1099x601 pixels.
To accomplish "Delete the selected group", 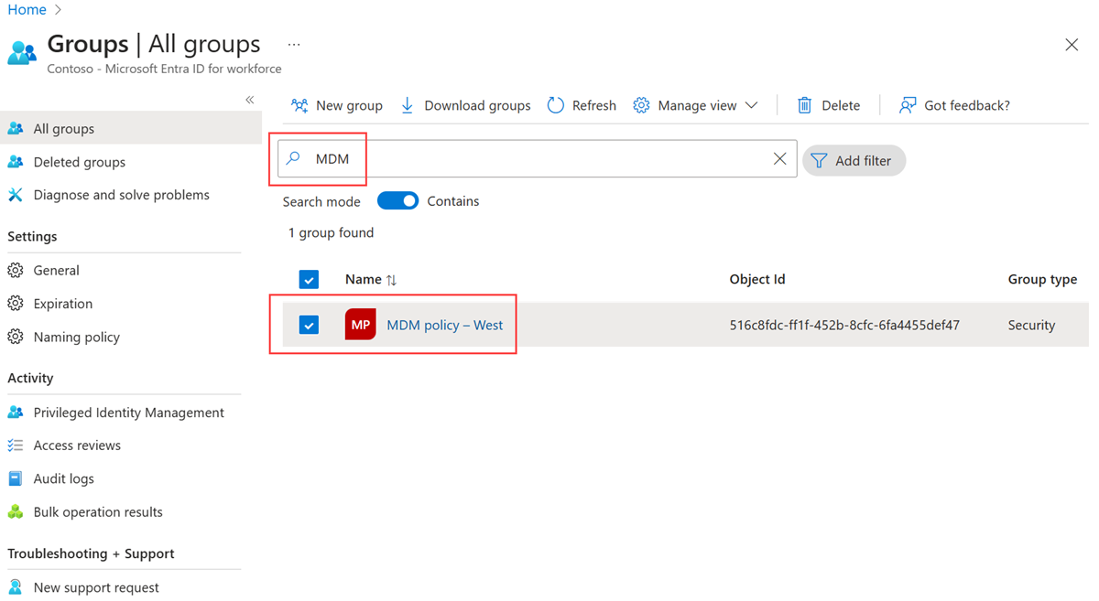I will click(x=828, y=105).
